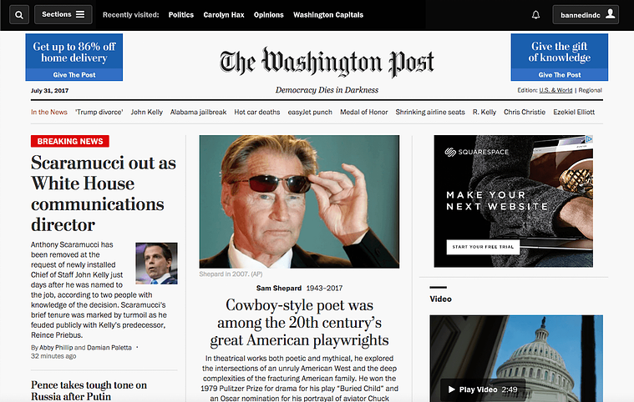The width and height of the screenshot is (634, 402).
Task: Go to recently visited Politics
Action: click(x=181, y=15)
